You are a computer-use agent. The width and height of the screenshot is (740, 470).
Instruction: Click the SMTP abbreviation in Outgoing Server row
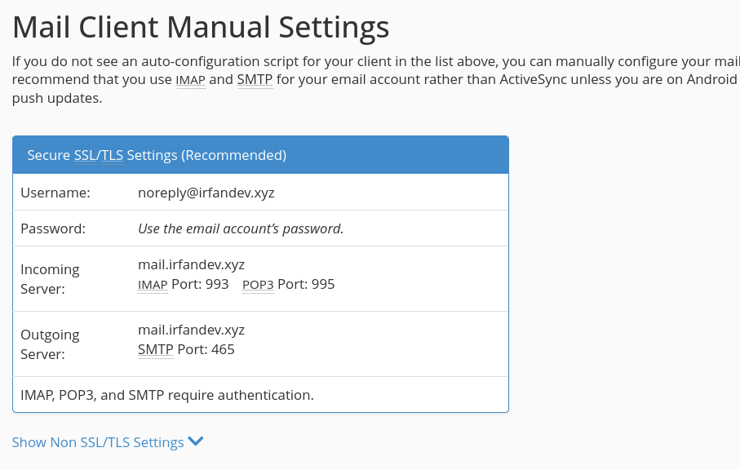[x=156, y=350]
